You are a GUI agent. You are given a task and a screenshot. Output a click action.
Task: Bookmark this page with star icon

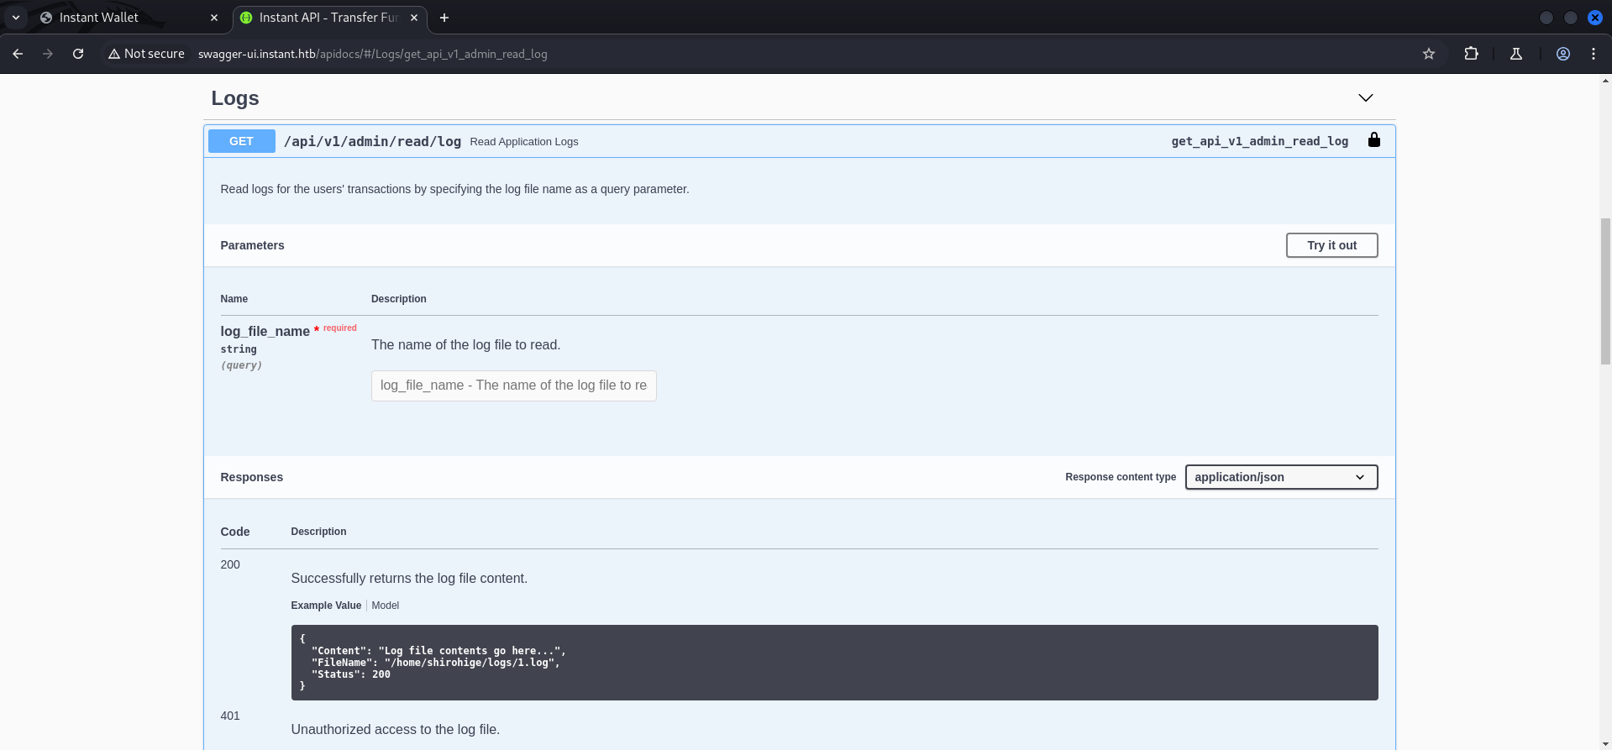pyautogui.click(x=1428, y=54)
